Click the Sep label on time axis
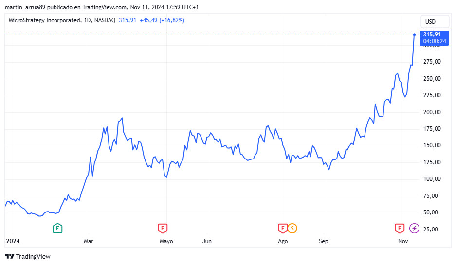The image size is (456, 265). point(324,241)
